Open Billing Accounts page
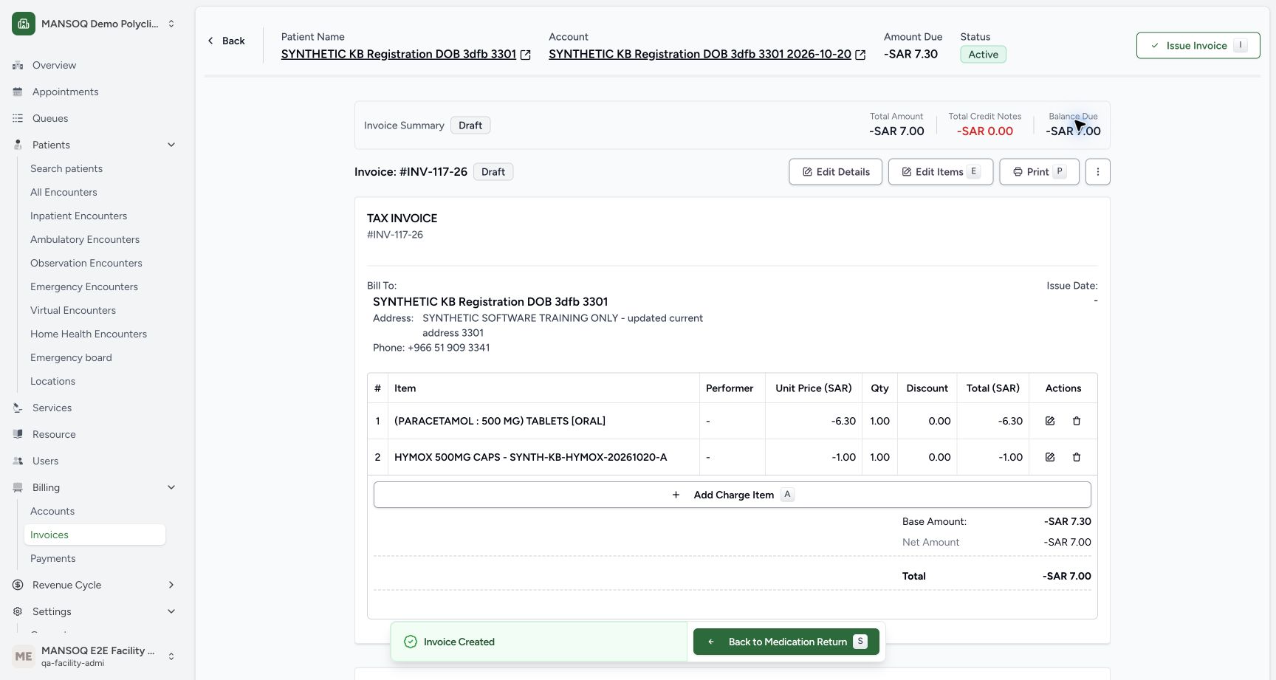 (x=52, y=511)
